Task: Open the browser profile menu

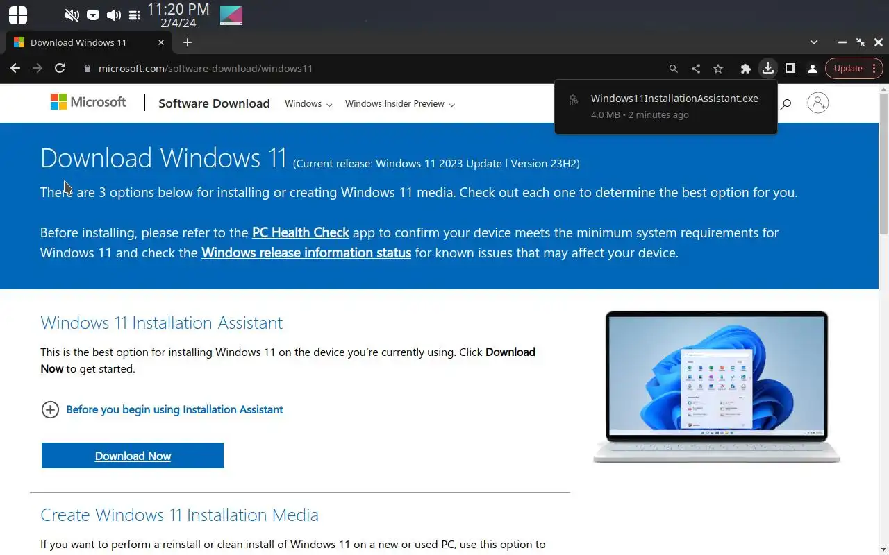Action: click(x=812, y=69)
